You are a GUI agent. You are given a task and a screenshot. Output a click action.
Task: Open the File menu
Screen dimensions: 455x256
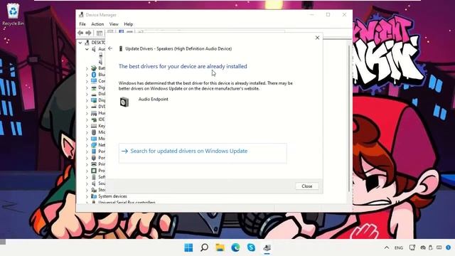coord(82,24)
